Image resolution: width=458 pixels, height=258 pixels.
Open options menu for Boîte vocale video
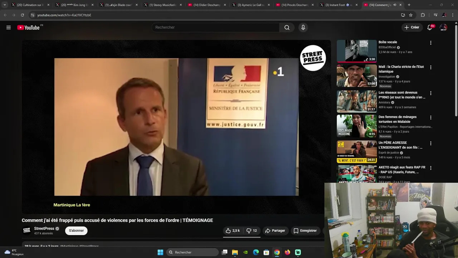click(x=431, y=43)
